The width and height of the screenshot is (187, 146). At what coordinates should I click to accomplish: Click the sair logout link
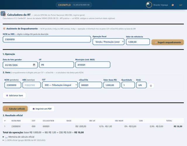[x=181, y=5]
